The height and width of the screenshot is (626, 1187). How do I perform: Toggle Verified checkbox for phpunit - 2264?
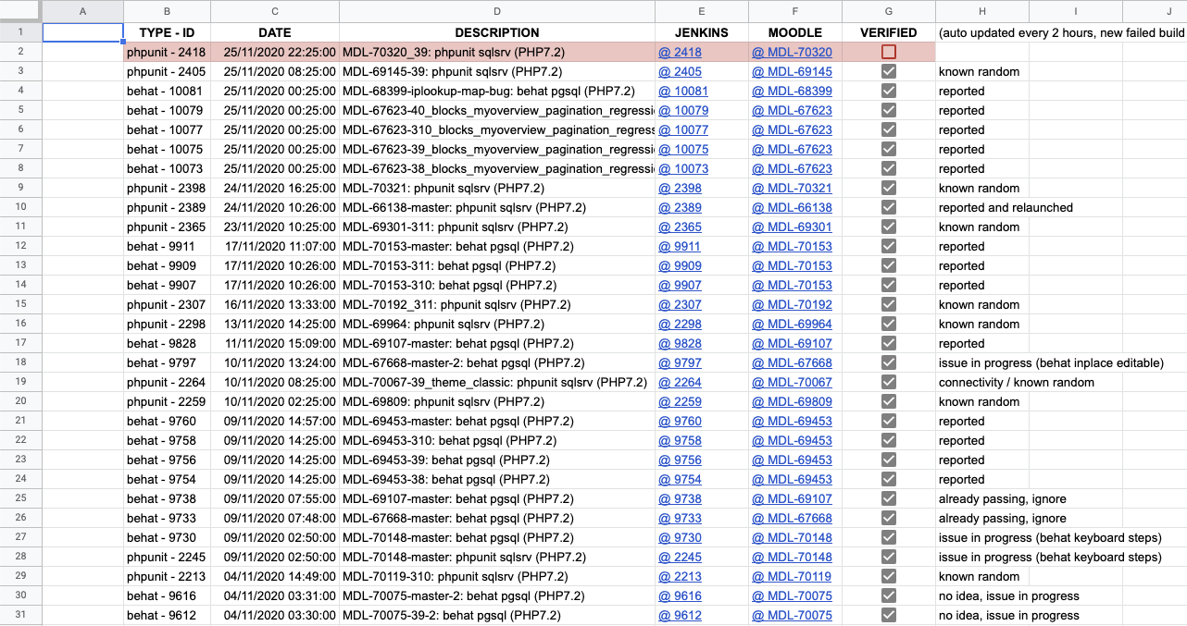pos(889,382)
